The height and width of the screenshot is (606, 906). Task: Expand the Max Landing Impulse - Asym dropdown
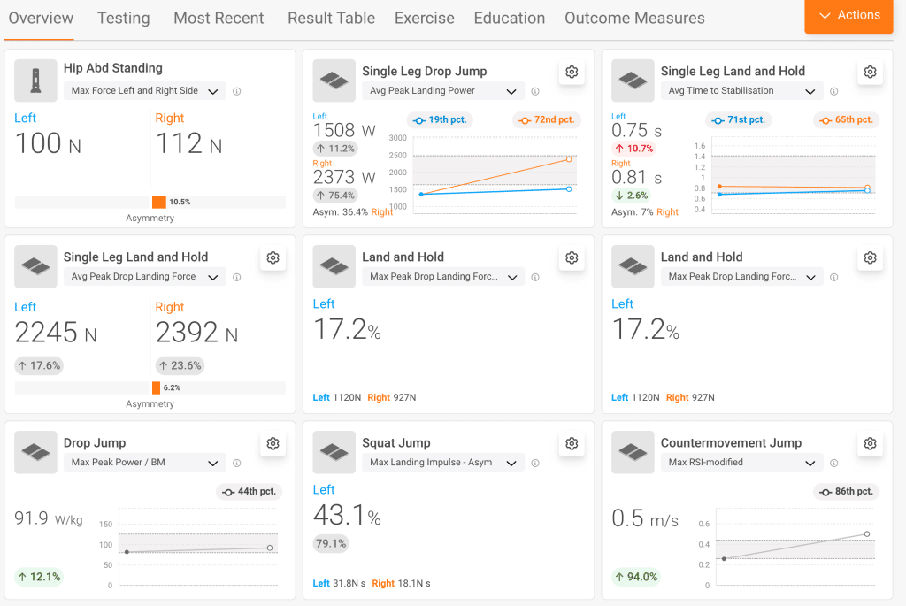(x=443, y=462)
